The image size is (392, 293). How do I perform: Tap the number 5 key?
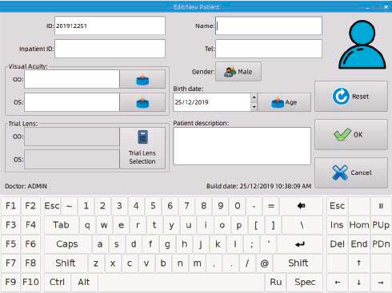(x=153, y=206)
